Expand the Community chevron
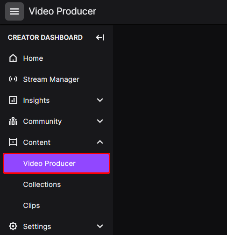Image resolution: width=227 pixels, height=235 pixels. coord(100,121)
